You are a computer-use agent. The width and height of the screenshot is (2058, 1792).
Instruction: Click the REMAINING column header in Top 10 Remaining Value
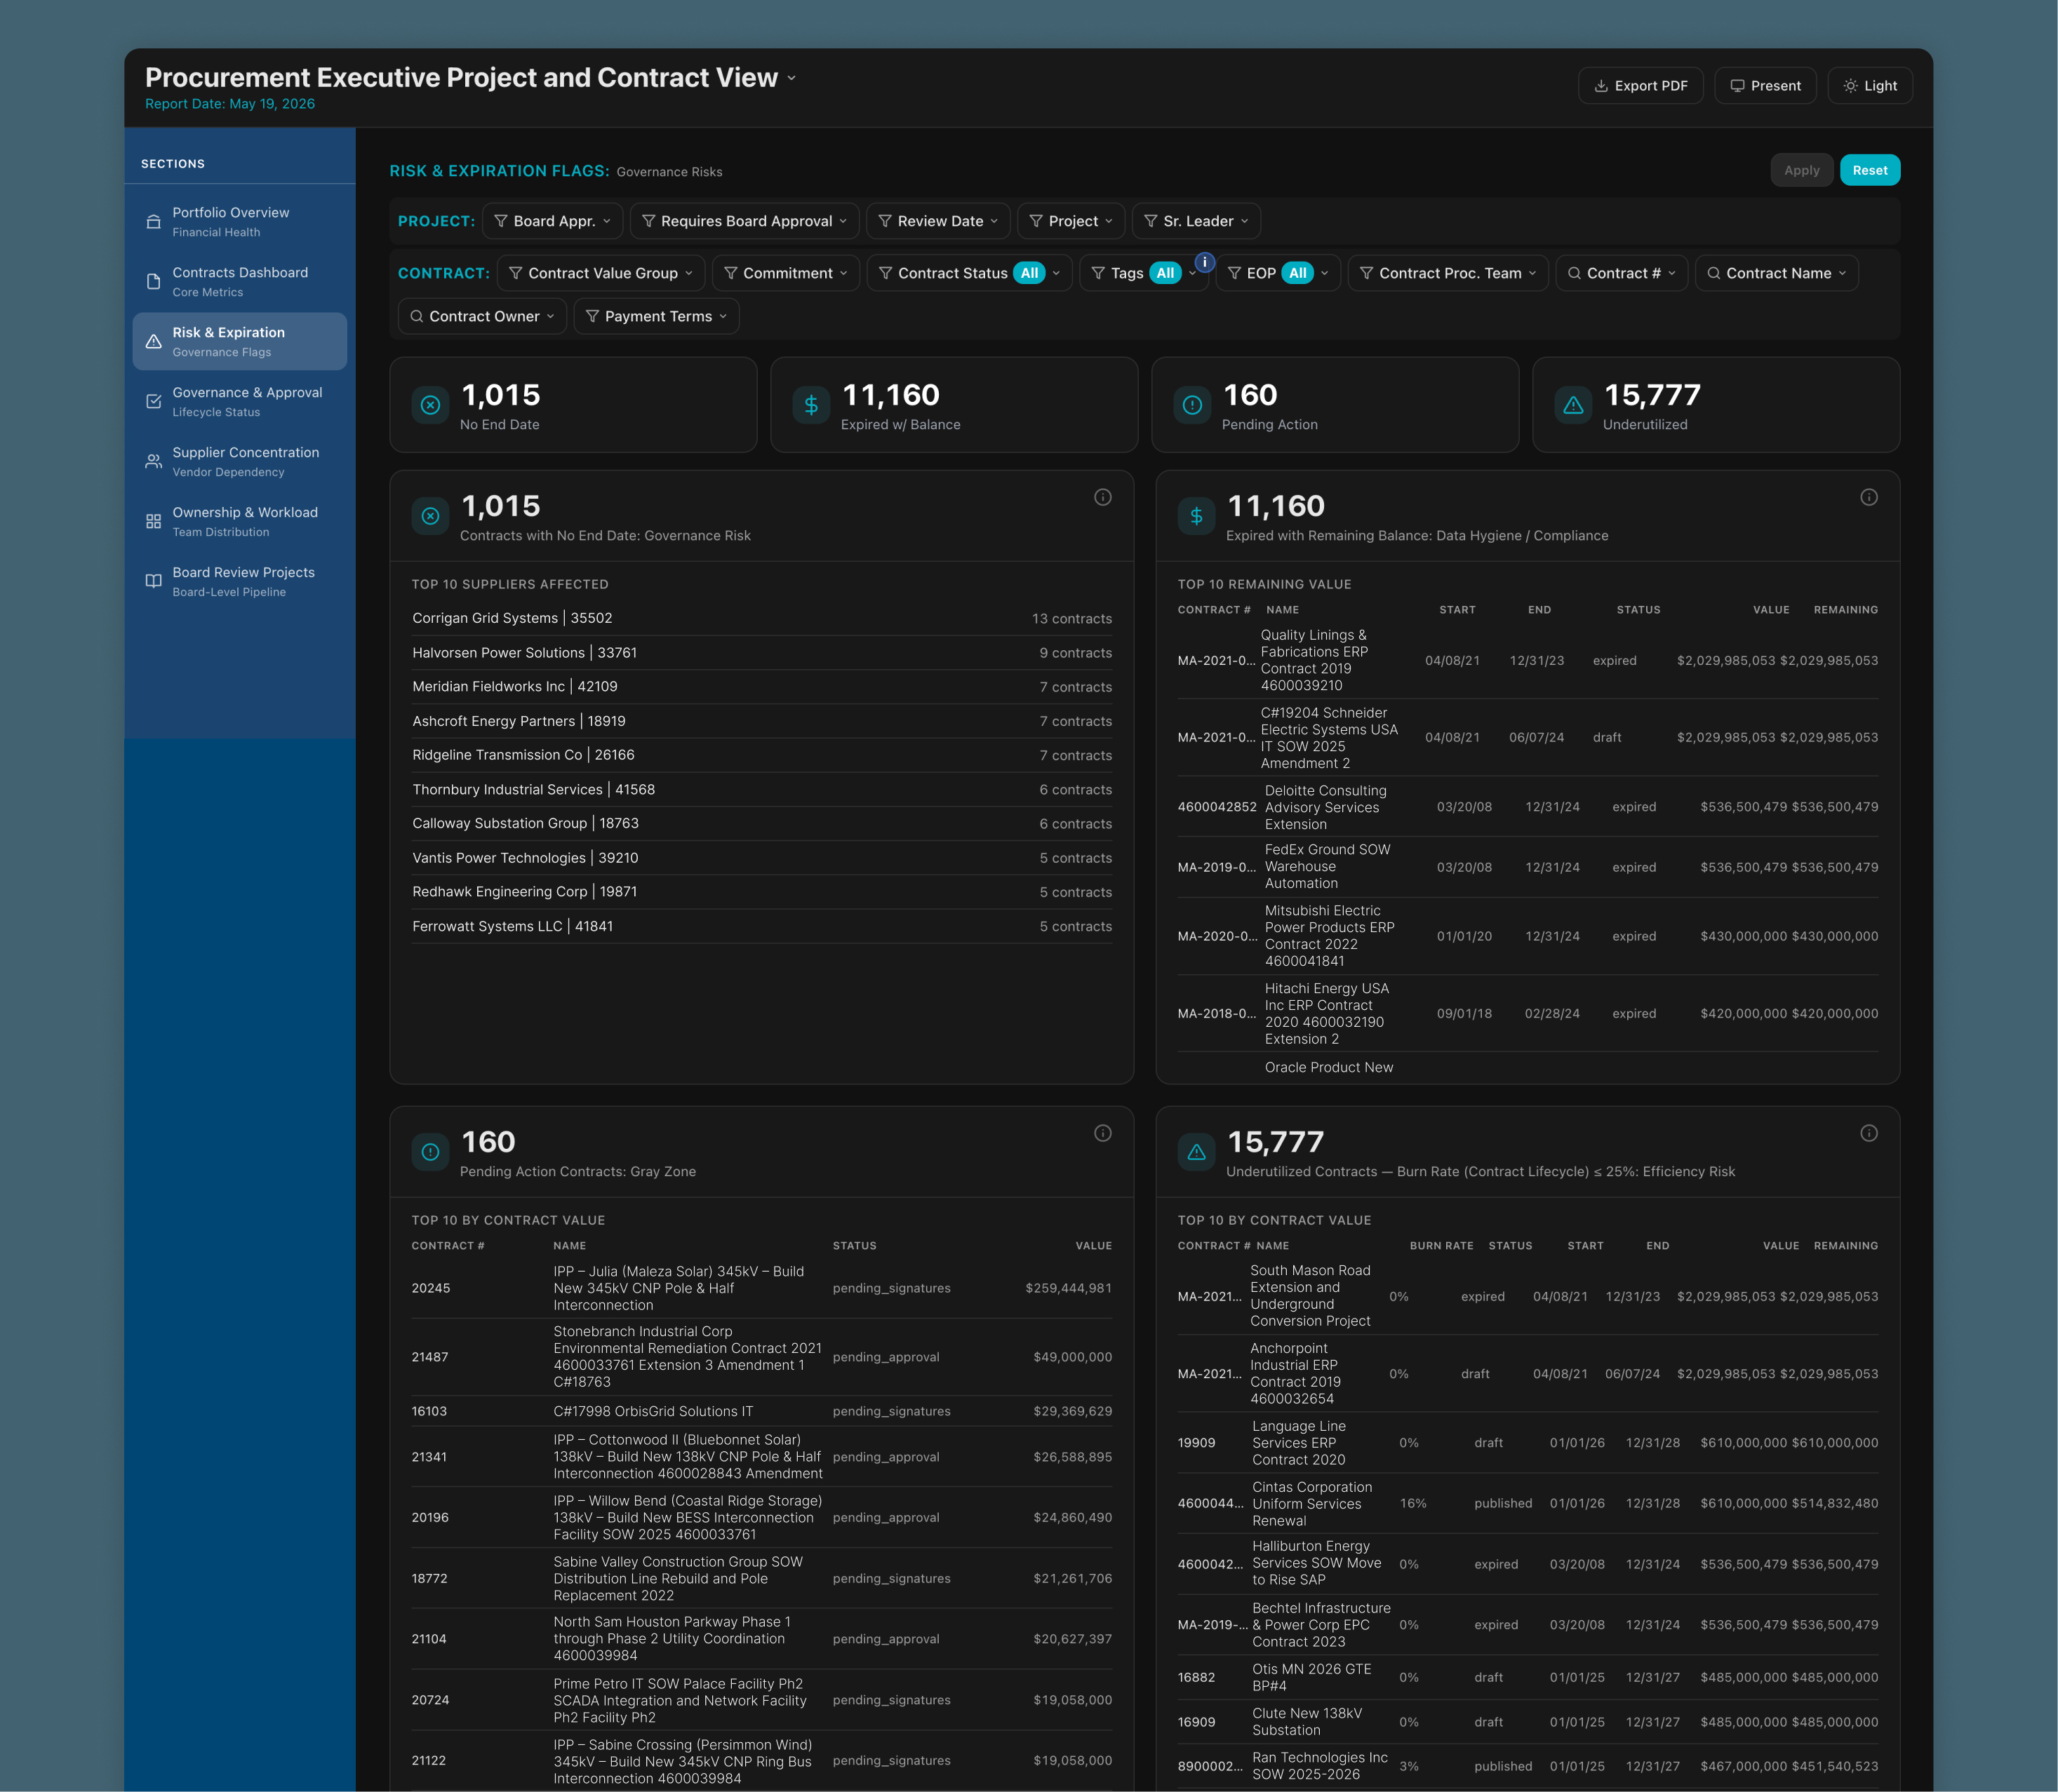(1846, 610)
